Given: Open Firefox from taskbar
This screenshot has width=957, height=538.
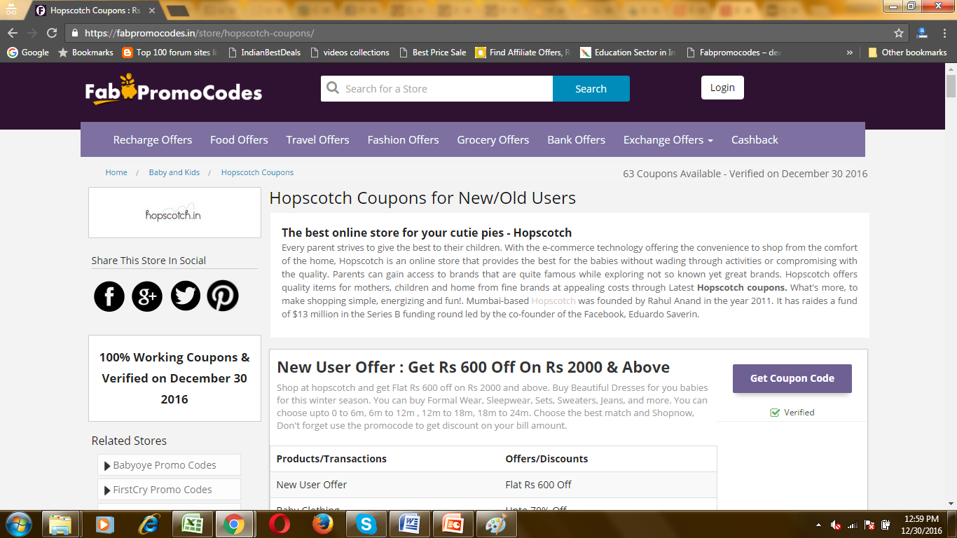Looking at the screenshot, I should 323,524.
